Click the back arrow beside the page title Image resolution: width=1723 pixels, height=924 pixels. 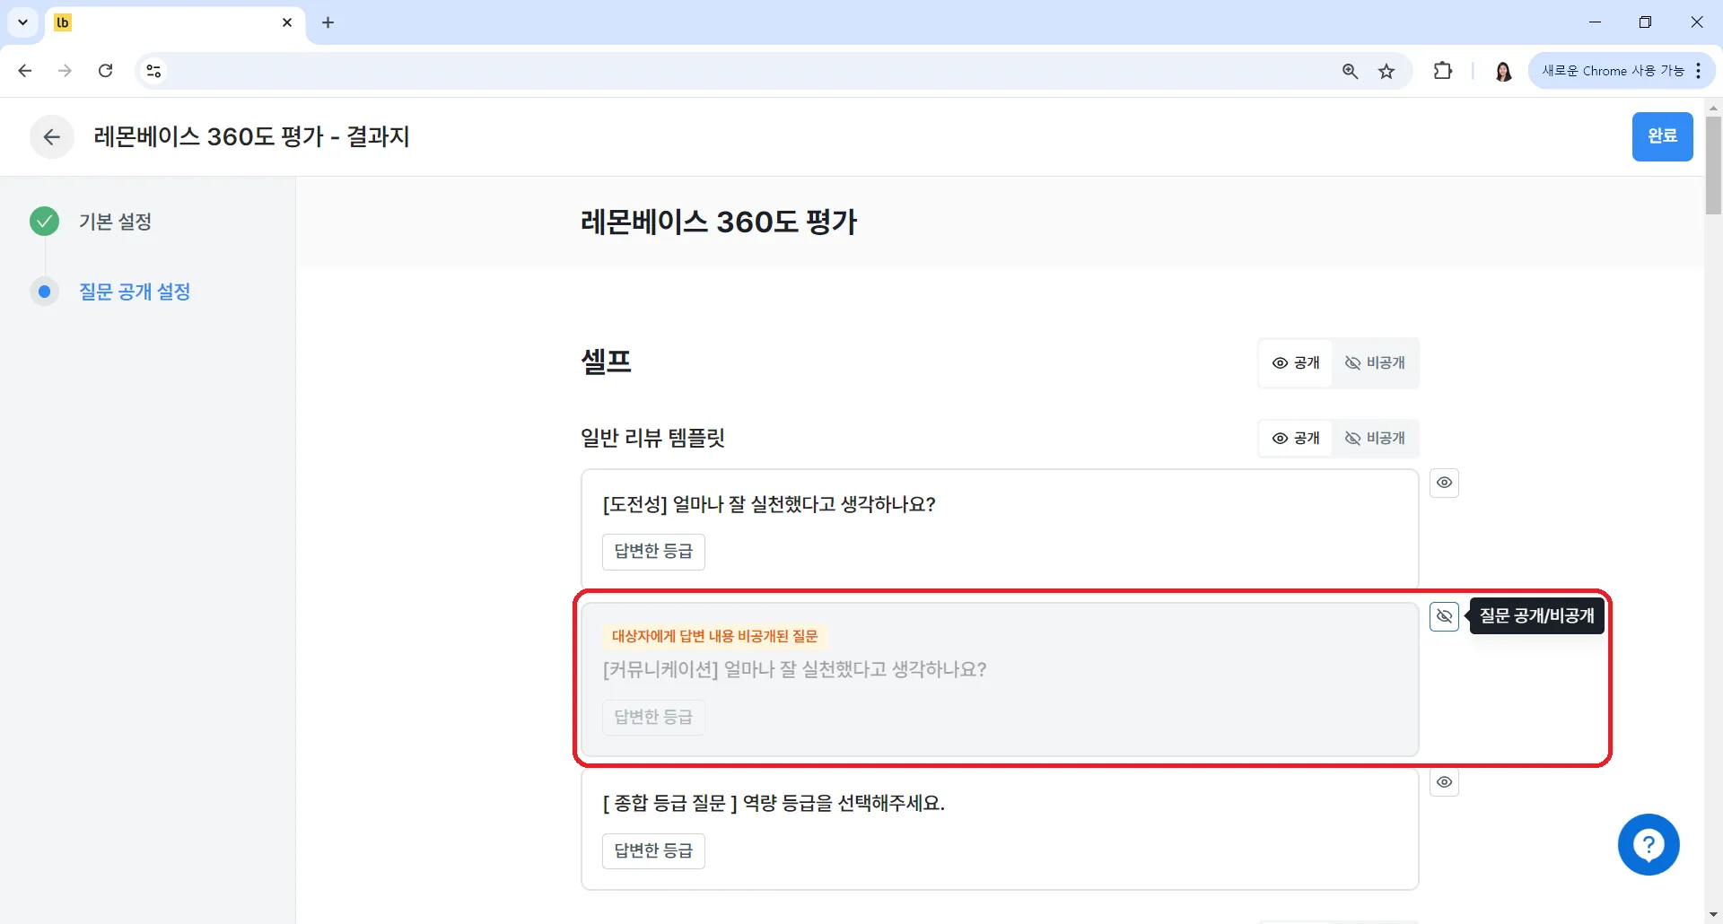click(52, 136)
